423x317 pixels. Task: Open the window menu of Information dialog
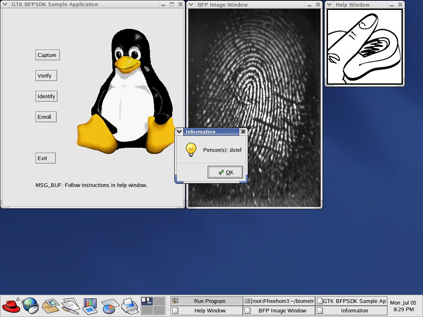(x=179, y=132)
